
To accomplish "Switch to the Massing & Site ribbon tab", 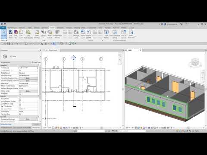I will (79, 28).
